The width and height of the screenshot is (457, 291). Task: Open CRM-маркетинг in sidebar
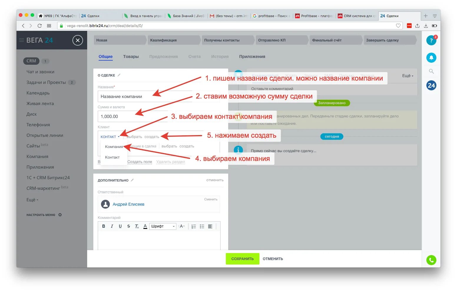43,188
